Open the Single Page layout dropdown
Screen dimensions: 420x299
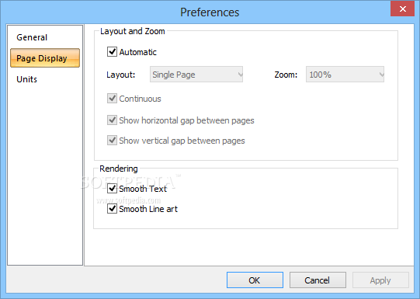point(196,75)
